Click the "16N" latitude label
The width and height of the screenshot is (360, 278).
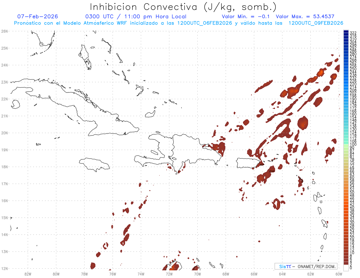pos(4,201)
